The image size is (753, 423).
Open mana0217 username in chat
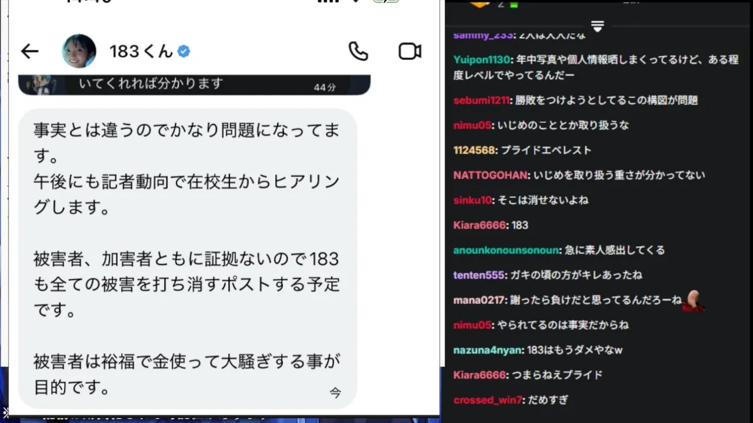(x=479, y=300)
